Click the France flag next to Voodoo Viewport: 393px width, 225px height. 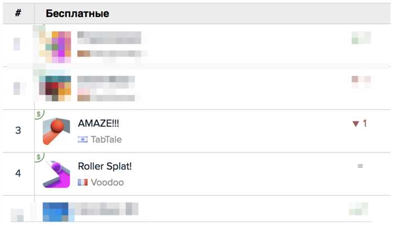click(x=83, y=182)
